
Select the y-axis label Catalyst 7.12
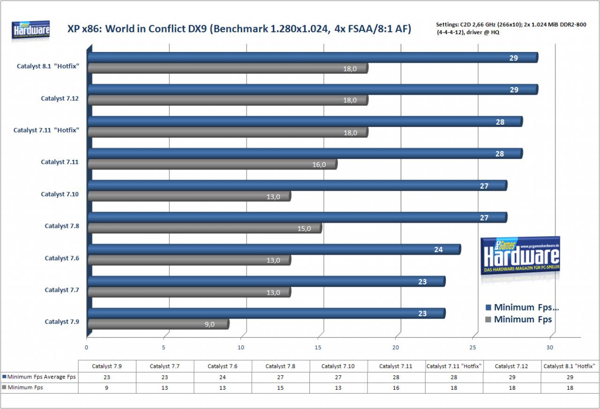[60, 98]
